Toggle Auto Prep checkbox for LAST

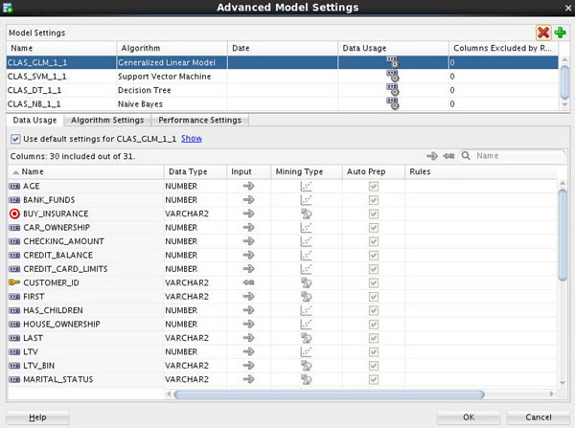(x=374, y=338)
